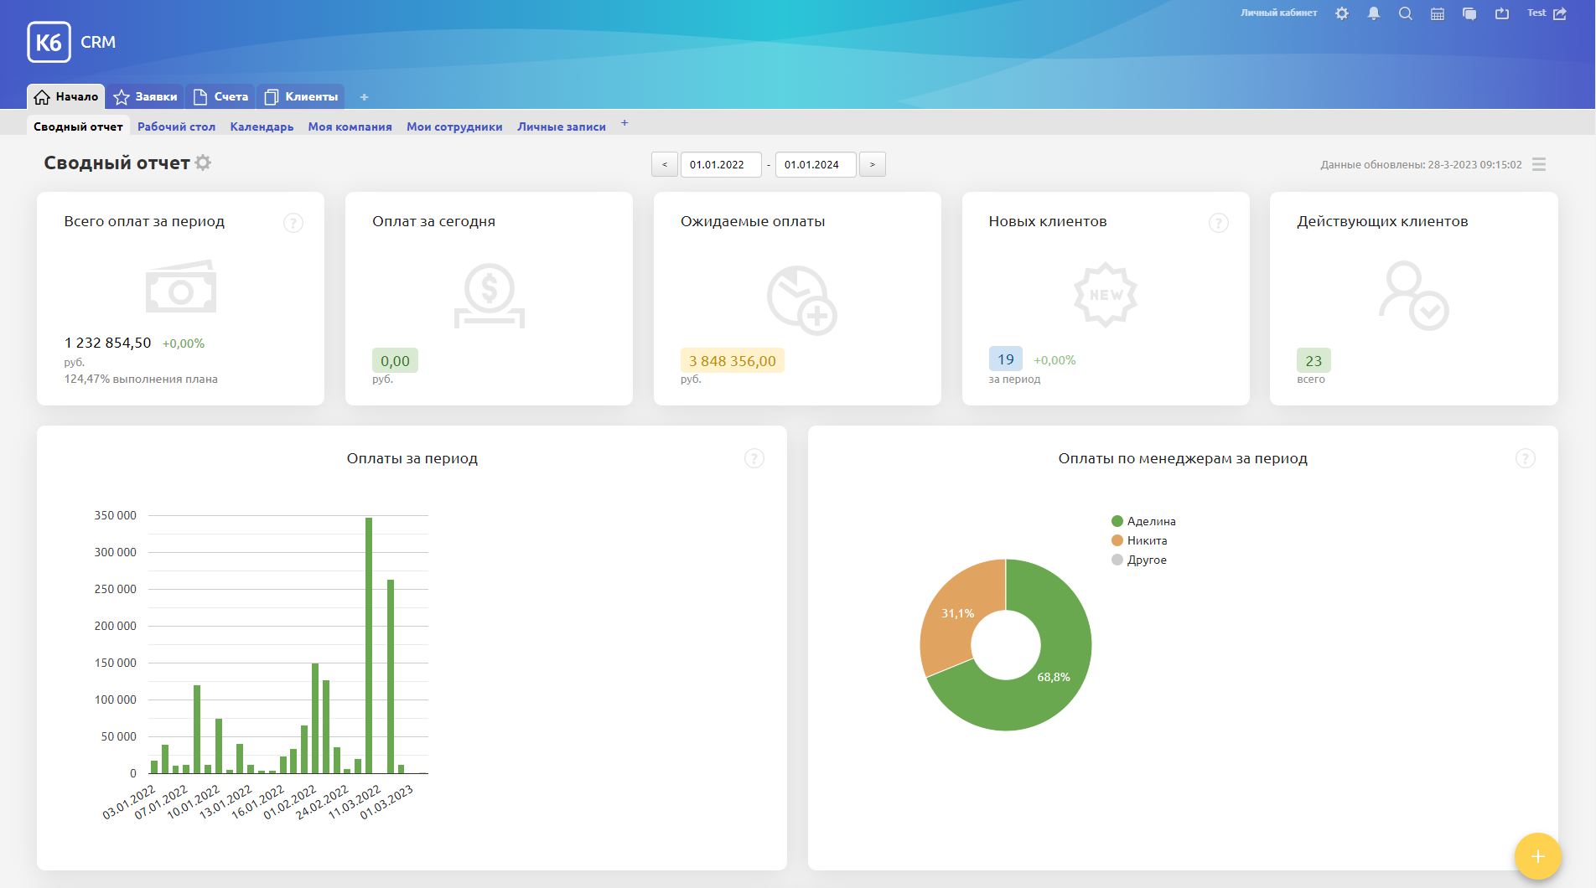Toggle Другое series in the chart legend

click(x=1140, y=560)
